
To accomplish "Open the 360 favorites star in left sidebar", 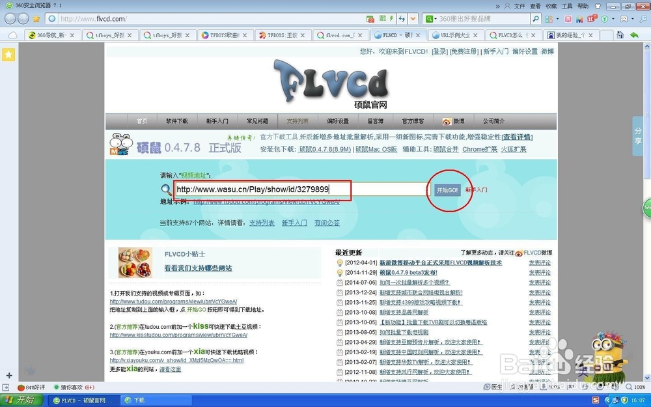I will [8, 55].
